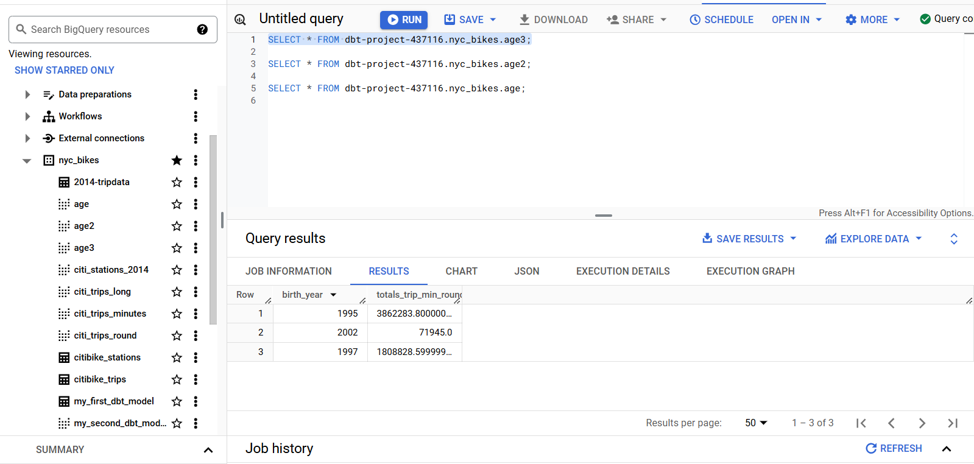Click the Workflows hierarchy icon
This screenshot has height=464, width=974.
click(x=49, y=116)
